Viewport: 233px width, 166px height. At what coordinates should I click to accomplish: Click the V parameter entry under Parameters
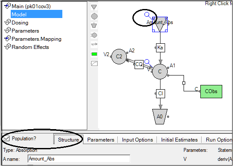[x=185, y=159]
